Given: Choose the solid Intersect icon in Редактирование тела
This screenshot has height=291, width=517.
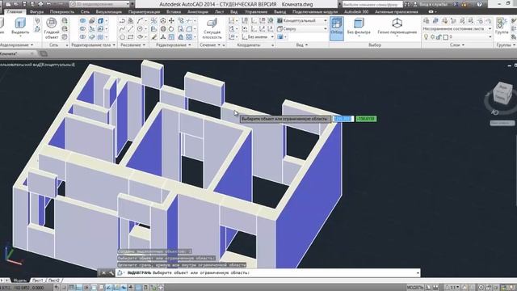Looking at the screenshot, I should point(82,37).
